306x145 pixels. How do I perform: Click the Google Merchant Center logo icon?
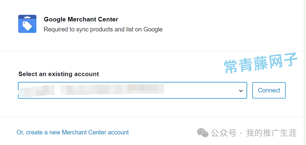(x=27, y=24)
